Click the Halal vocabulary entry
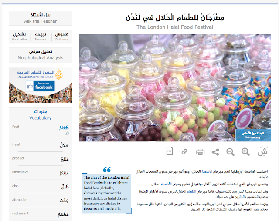Screen dimensions: 279x221 pos(41,145)
